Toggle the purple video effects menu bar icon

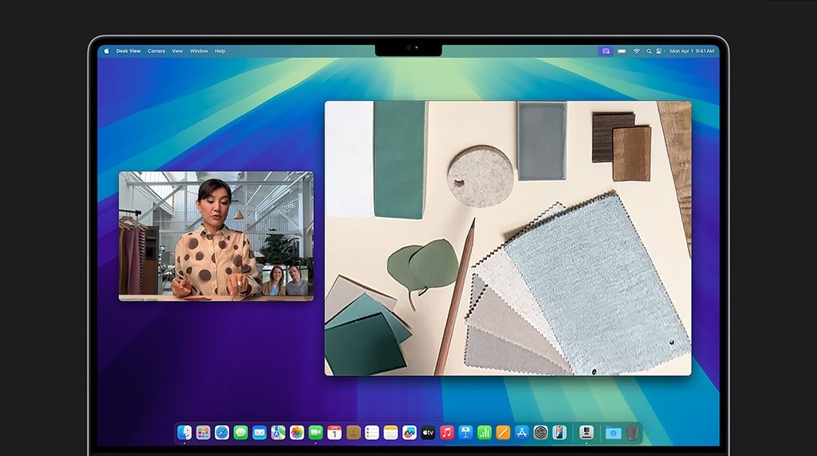(x=606, y=51)
